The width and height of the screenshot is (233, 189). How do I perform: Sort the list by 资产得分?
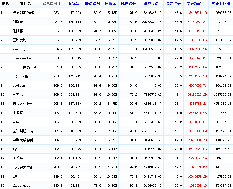pyautogui.click(x=173, y=4)
